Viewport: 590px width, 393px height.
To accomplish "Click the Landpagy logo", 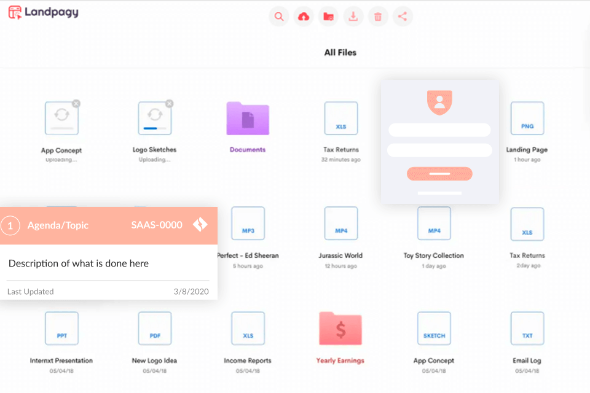I will [43, 12].
